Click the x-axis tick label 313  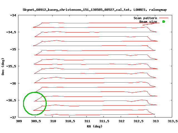(156, 121)
